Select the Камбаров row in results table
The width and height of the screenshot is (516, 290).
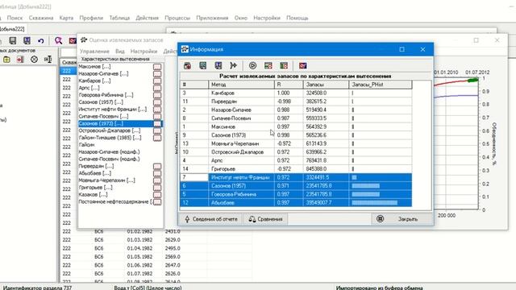pos(296,93)
